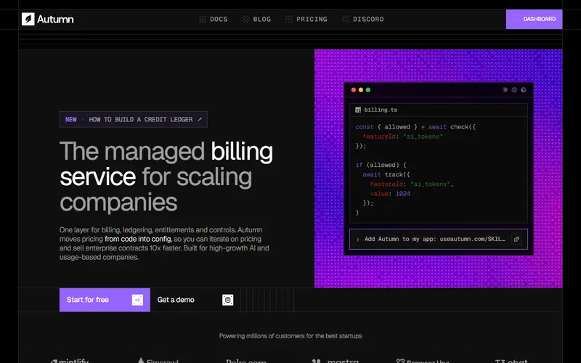This screenshot has height=363, width=581.
Task: Select the asterisk-shaped AI icon in code window
Action: coord(505,89)
